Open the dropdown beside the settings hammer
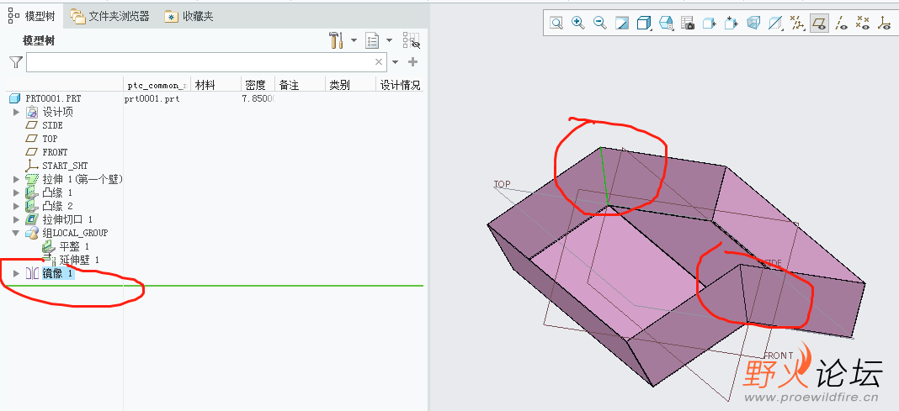The height and width of the screenshot is (411, 899). coord(354,40)
